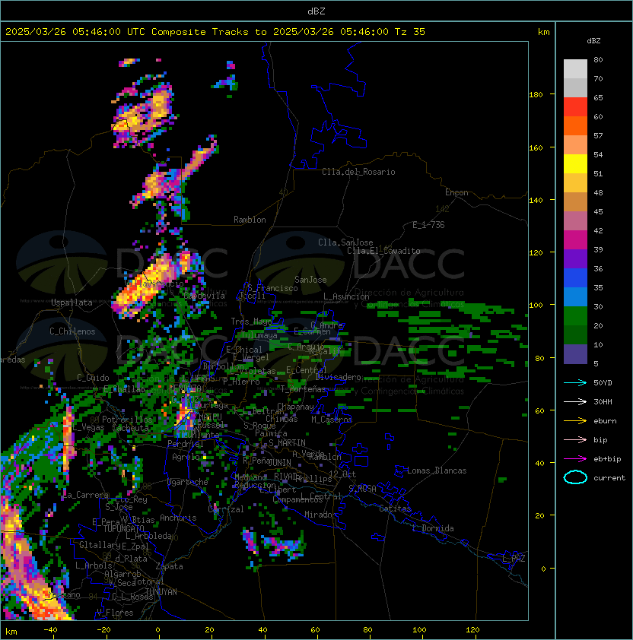
Task: Click the 'S_MARTIN' map label
Action: click(287, 443)
